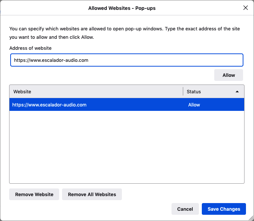Click the "Address of website" label
Image resolution: width=254 pixels, height=221 pixels.
click(30, 48)
